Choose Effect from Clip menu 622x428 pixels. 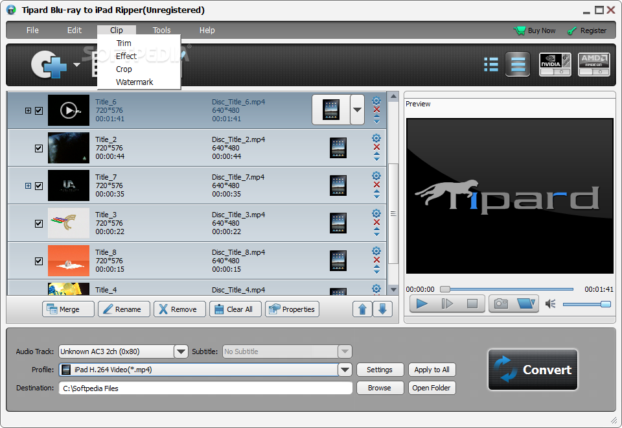coord(126,56)
